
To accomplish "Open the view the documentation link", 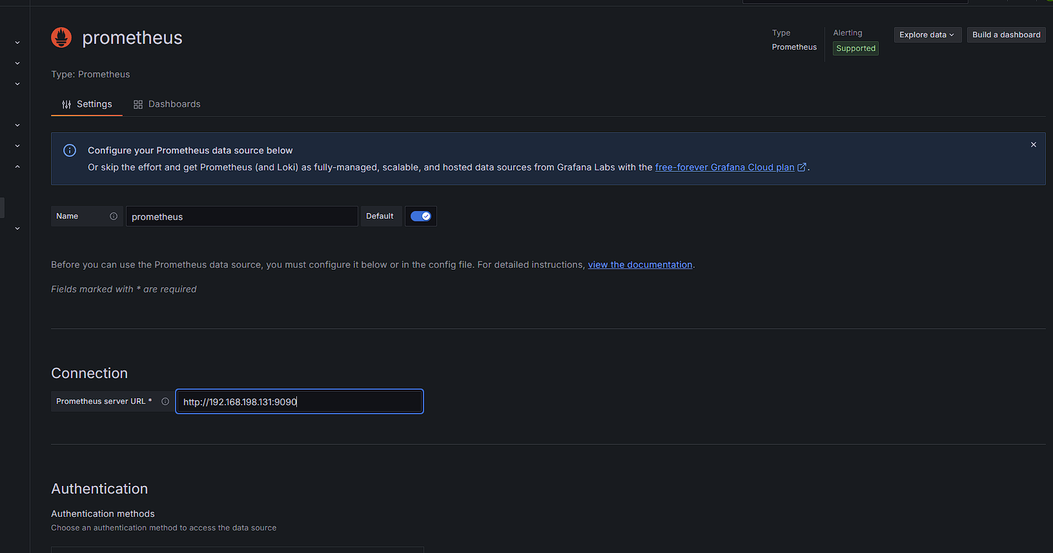I will click(640, 265).
